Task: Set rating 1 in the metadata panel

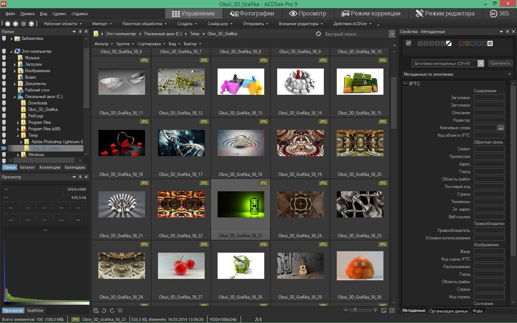Action: [420, 43]
